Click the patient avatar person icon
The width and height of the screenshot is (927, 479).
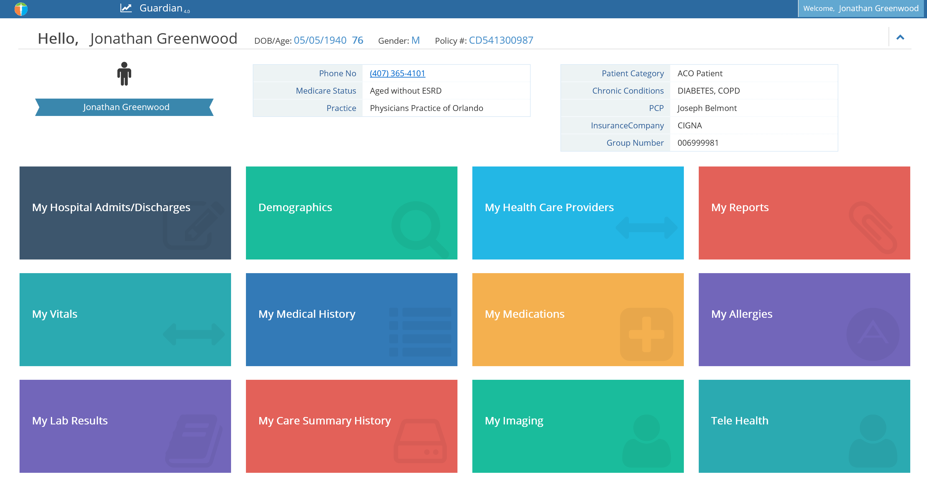(124, 74)
